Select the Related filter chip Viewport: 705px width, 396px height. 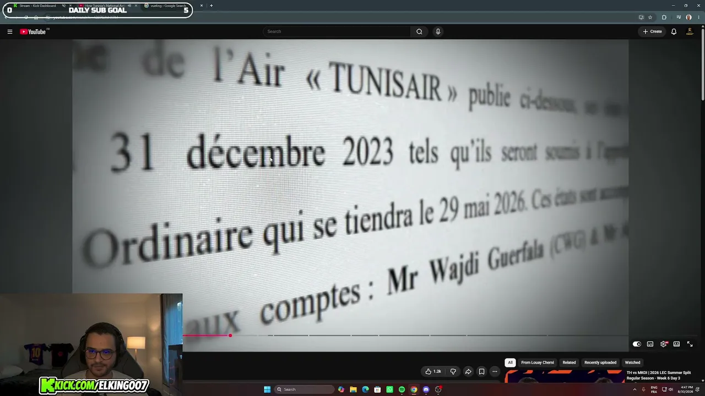pos(569,362)
